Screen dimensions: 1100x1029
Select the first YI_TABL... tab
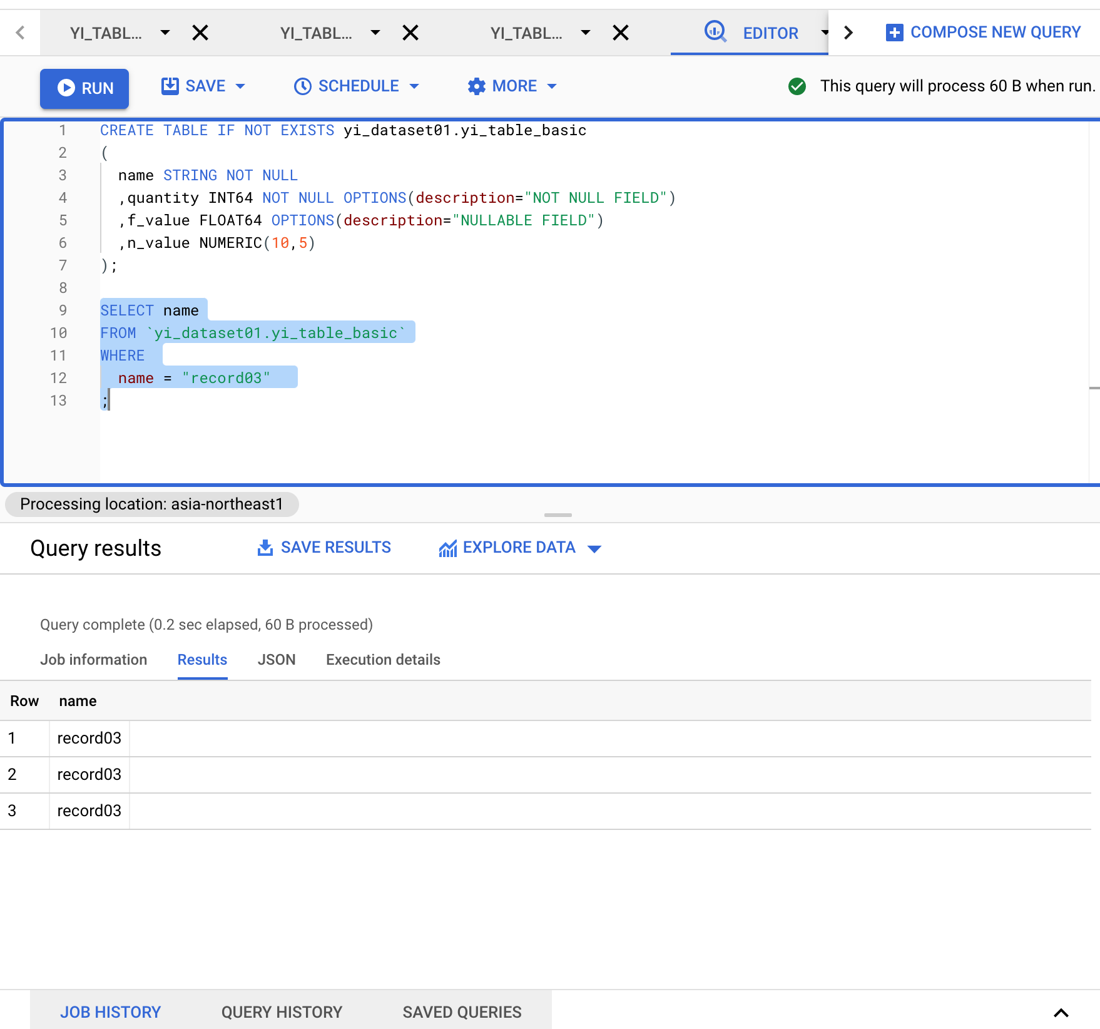(106, 33)
